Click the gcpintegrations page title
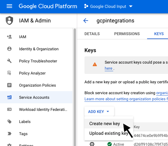 coord(115,21)
